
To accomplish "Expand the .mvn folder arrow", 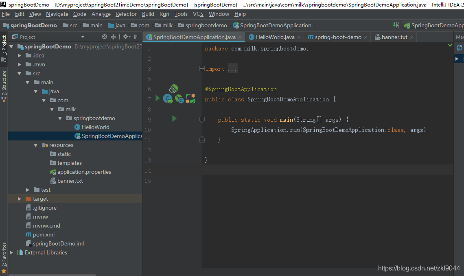I will tap(19, 64).
